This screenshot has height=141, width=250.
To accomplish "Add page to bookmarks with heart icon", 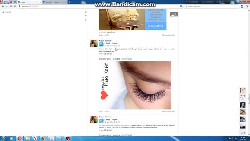I will coord(181,6).
